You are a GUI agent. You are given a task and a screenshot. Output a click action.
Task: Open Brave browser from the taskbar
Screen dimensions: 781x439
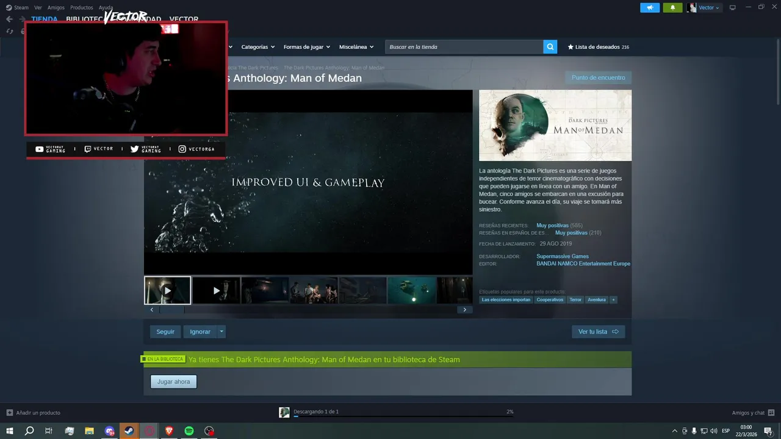[169, 431]
